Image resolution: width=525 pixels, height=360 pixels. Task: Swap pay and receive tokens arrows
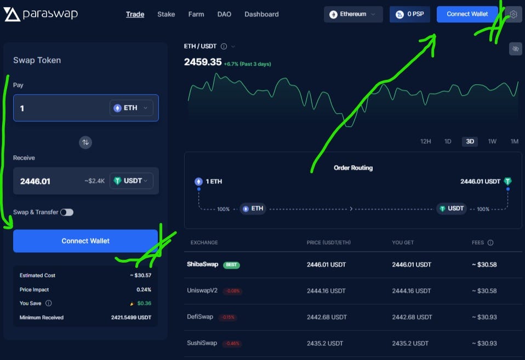[x=85, y=142]
